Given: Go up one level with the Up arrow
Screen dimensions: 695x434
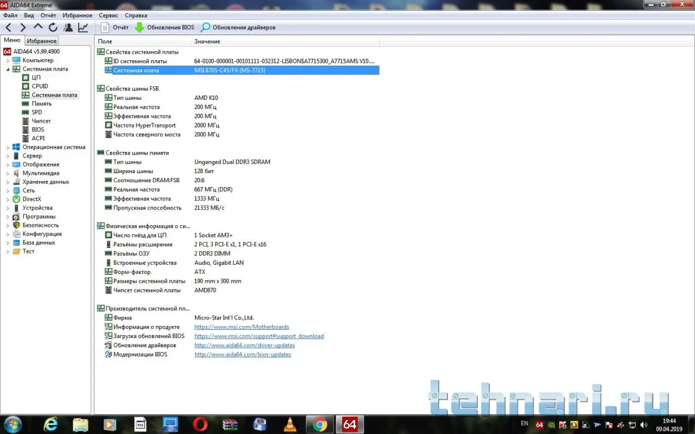Looking at the screenshot, I should [38, 27].
